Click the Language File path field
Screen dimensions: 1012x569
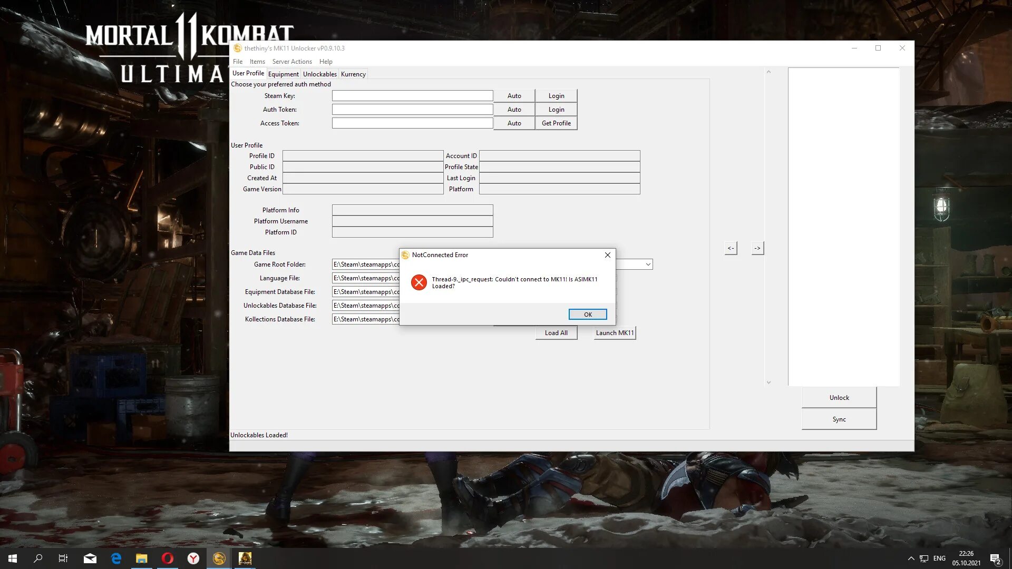pyautogui.click(x=366, y=278)
